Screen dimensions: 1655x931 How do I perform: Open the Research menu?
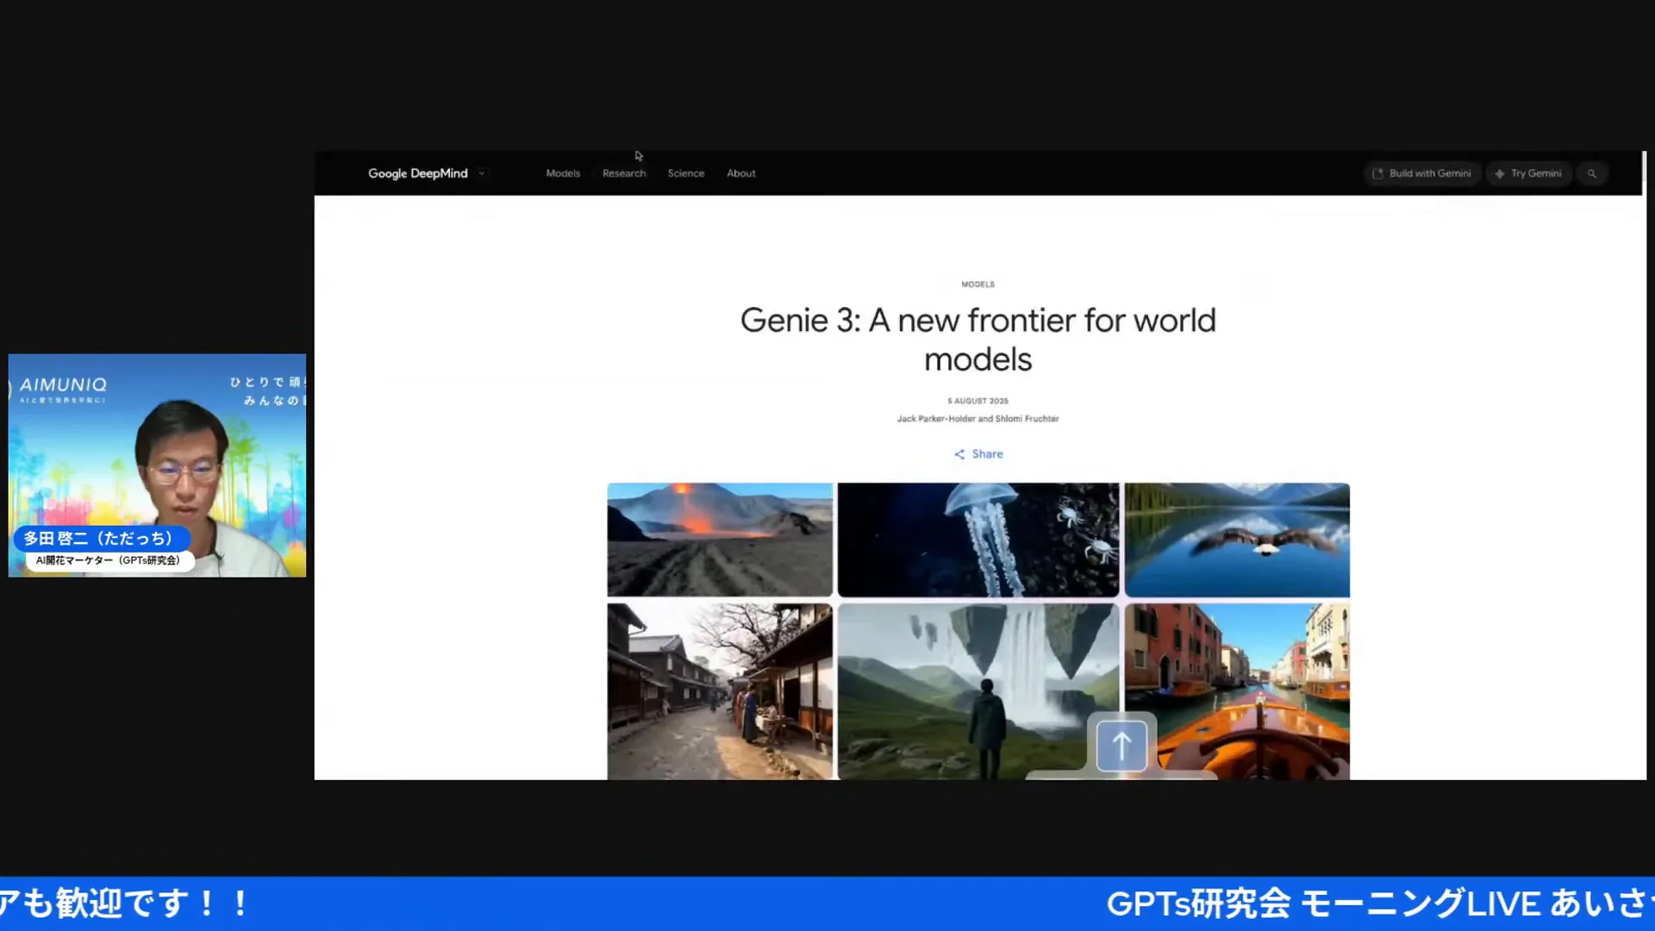click(x=624, y=173)
